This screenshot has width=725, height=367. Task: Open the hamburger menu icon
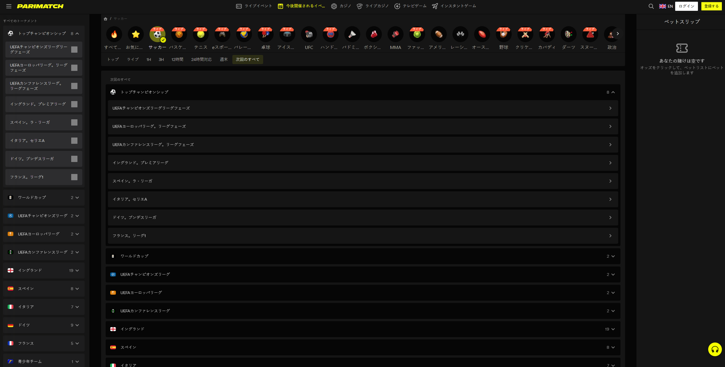(x=9, y=6)
